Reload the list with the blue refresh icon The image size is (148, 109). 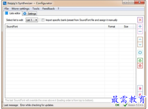tap(140, 53)
